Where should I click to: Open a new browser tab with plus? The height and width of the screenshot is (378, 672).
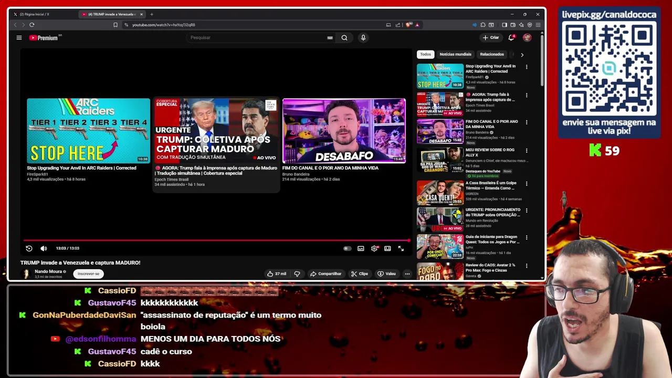coord(152,14)
